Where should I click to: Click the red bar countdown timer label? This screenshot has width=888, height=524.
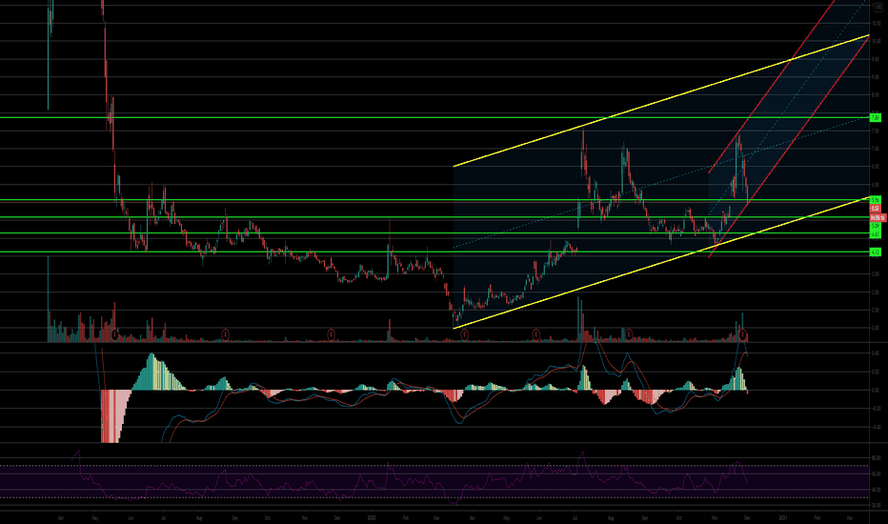[878, 217]
